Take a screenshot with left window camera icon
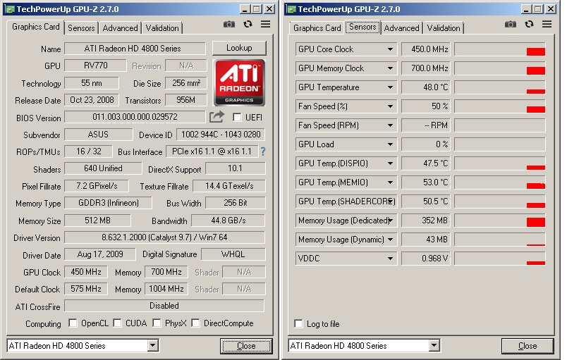This screenshot has height=360, width=567. [229, 24]
